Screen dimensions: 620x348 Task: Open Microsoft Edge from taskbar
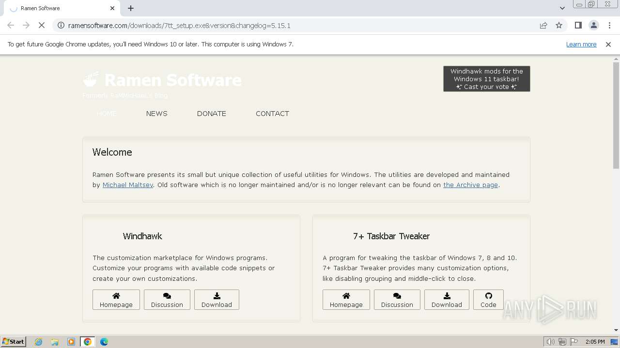pyautogui.click(x=104, y=342)
